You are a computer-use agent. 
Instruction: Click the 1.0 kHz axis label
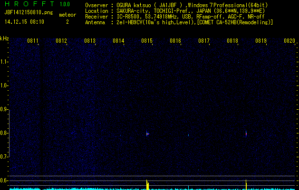(x=4, y=85)
